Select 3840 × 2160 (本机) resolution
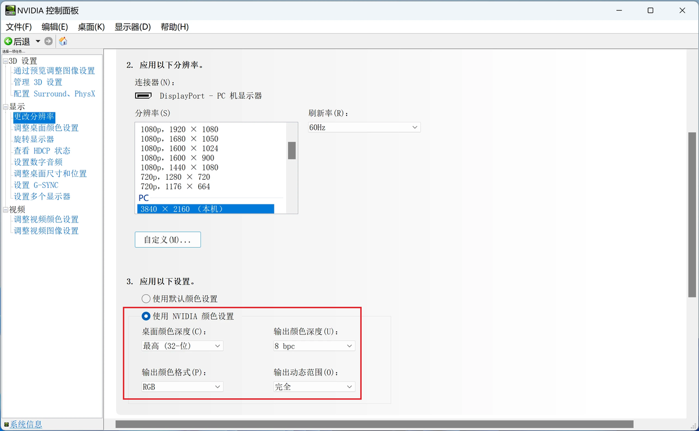The image size is (699, 431). (205, 209)
